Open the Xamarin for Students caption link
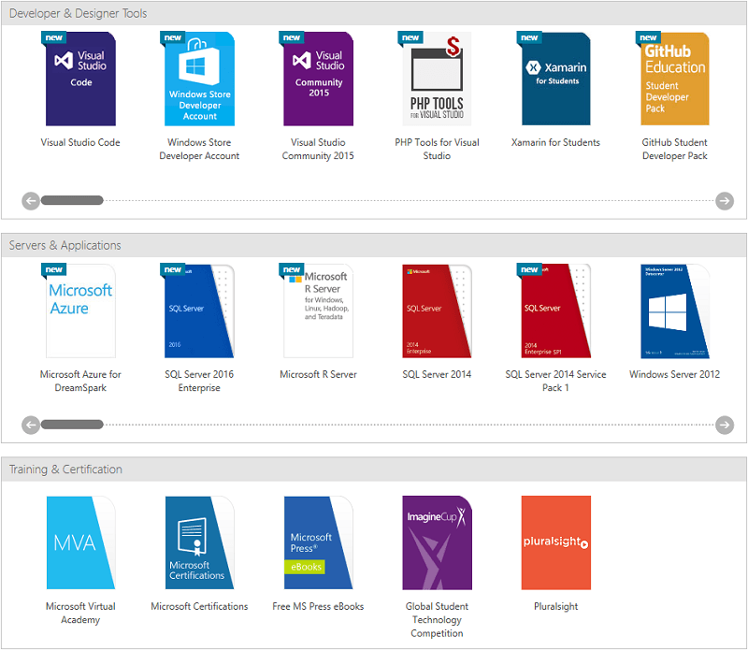This screenshot has width=748, height=650. pyautogui.click(x=555, y=142)
